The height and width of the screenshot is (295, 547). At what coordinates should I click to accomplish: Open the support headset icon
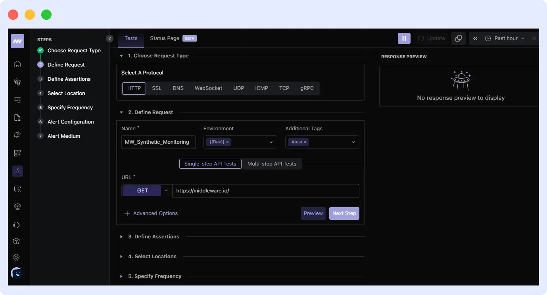[16, 225]
